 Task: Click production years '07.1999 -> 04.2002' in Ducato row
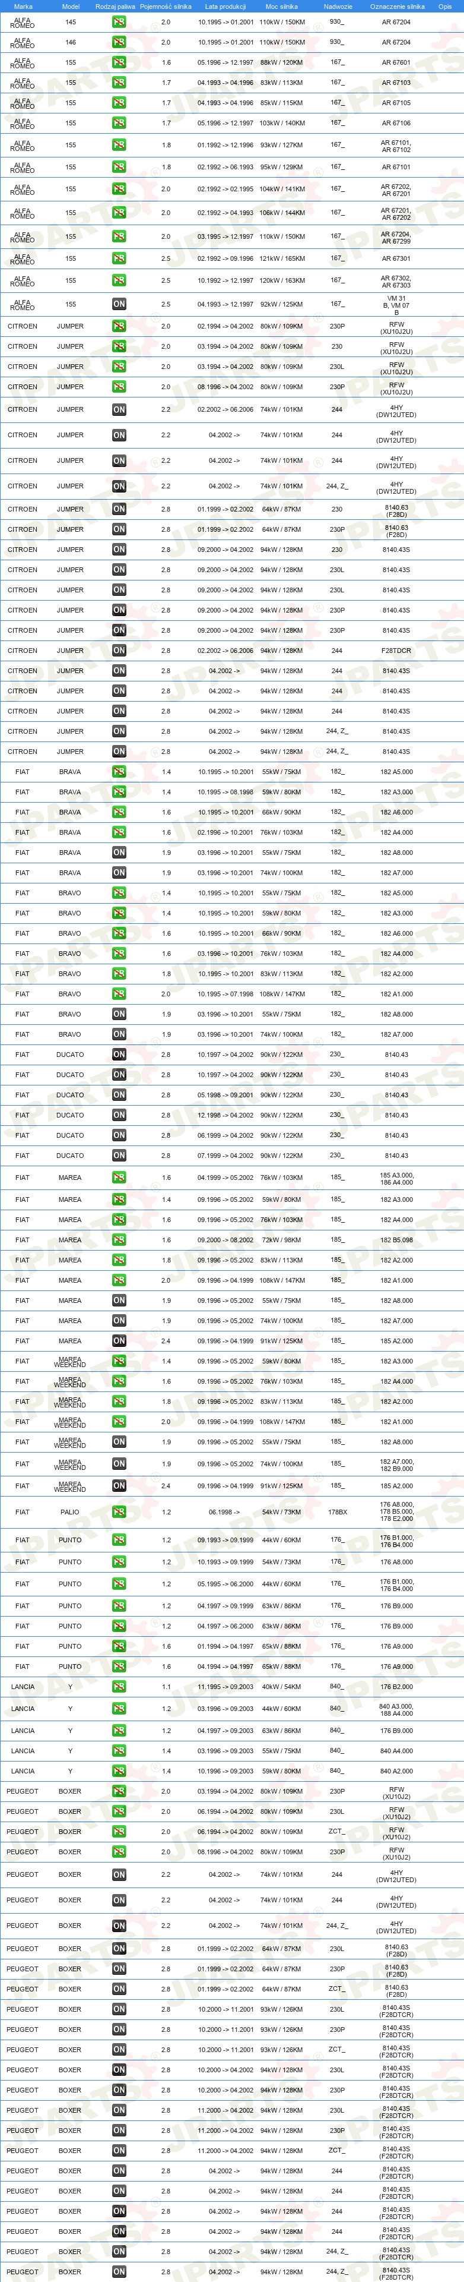click(x=226, y=1155)
